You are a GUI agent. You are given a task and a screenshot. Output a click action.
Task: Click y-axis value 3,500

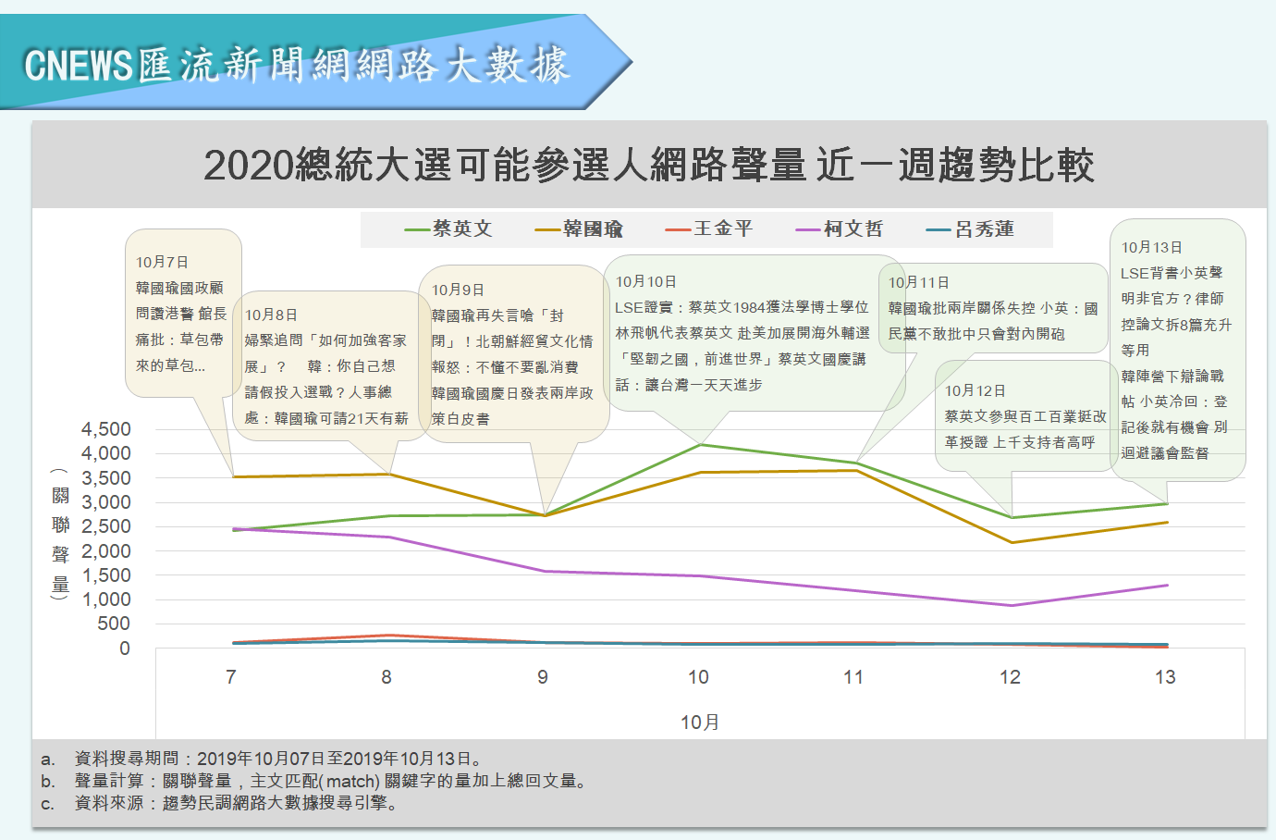pos(106,478)
